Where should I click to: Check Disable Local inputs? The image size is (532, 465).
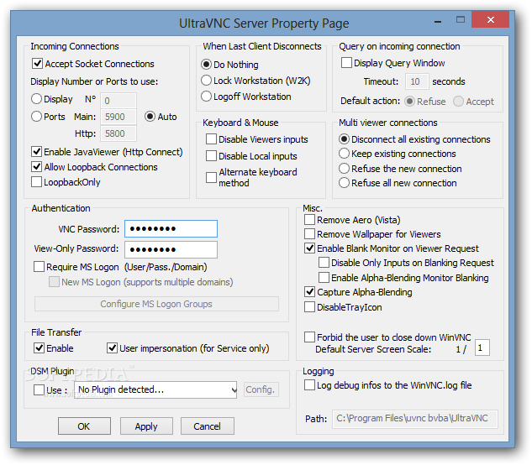pos(211,156)
